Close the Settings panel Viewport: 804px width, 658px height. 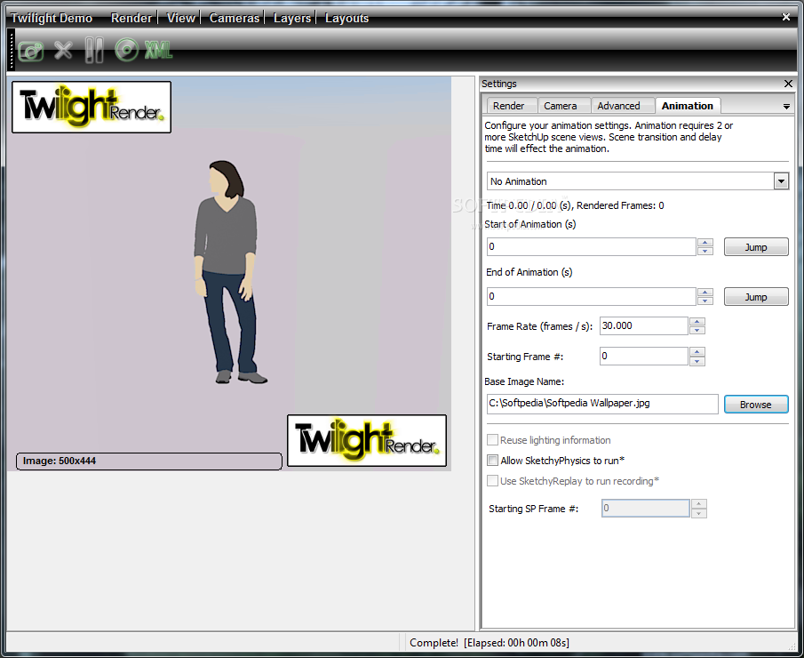[x=788, y=84]
